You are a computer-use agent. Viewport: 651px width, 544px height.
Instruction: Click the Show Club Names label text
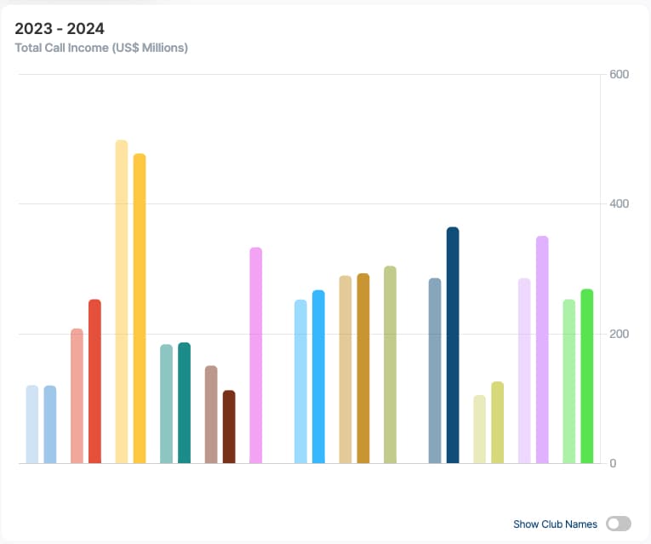tap(555, 524)
